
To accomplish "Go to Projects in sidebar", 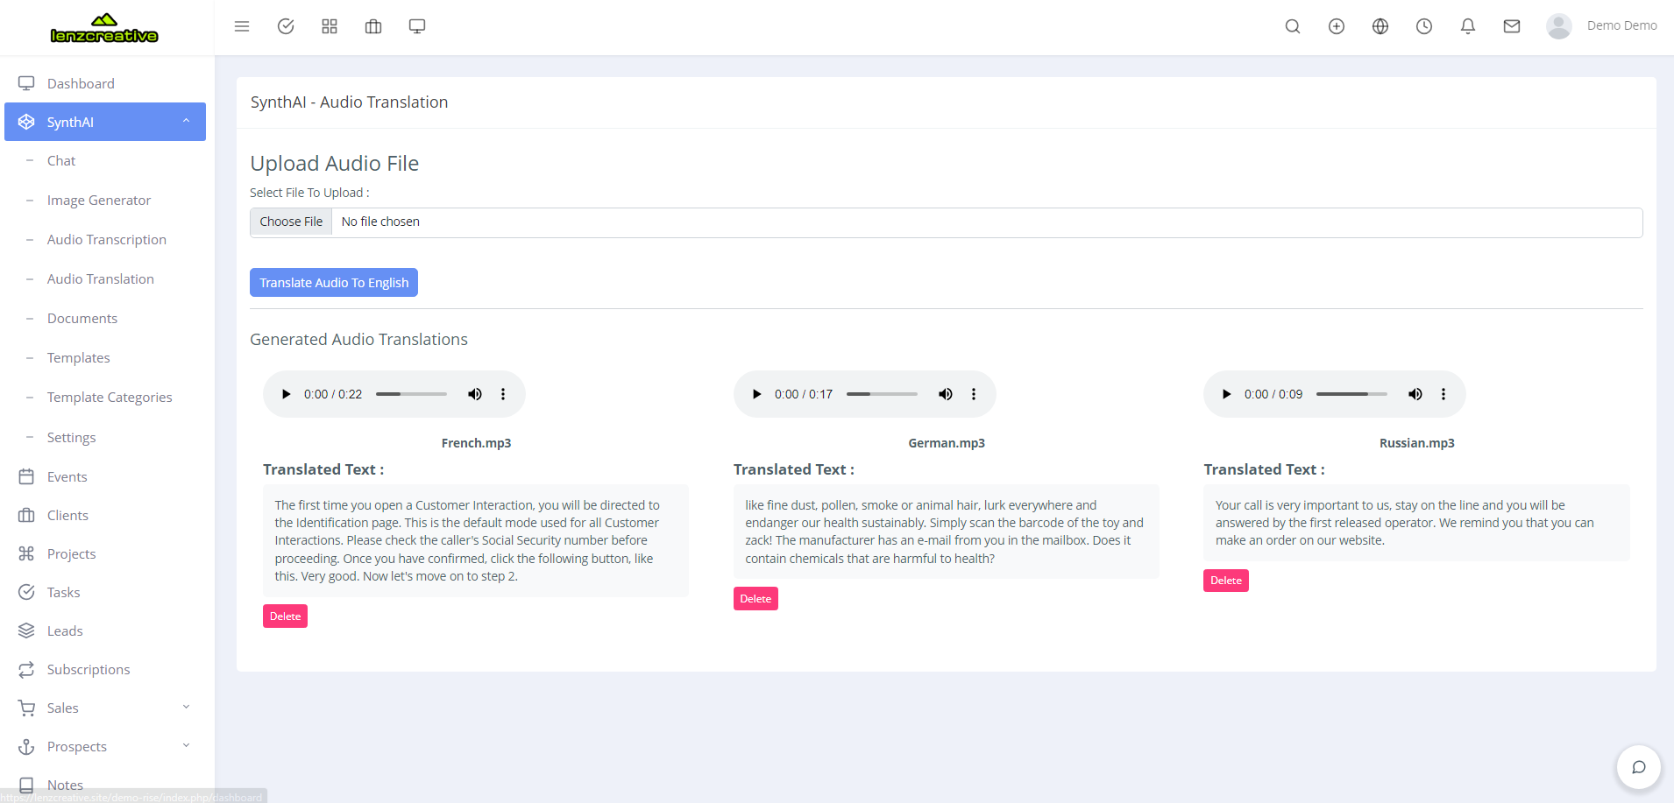I will pos(72,553).
